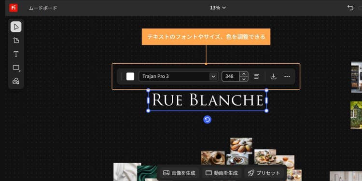Image resolution: width=362 pixels, height=181 pixels.
Task: Click the font size field showing 348
Action: (x=230, y=76)
